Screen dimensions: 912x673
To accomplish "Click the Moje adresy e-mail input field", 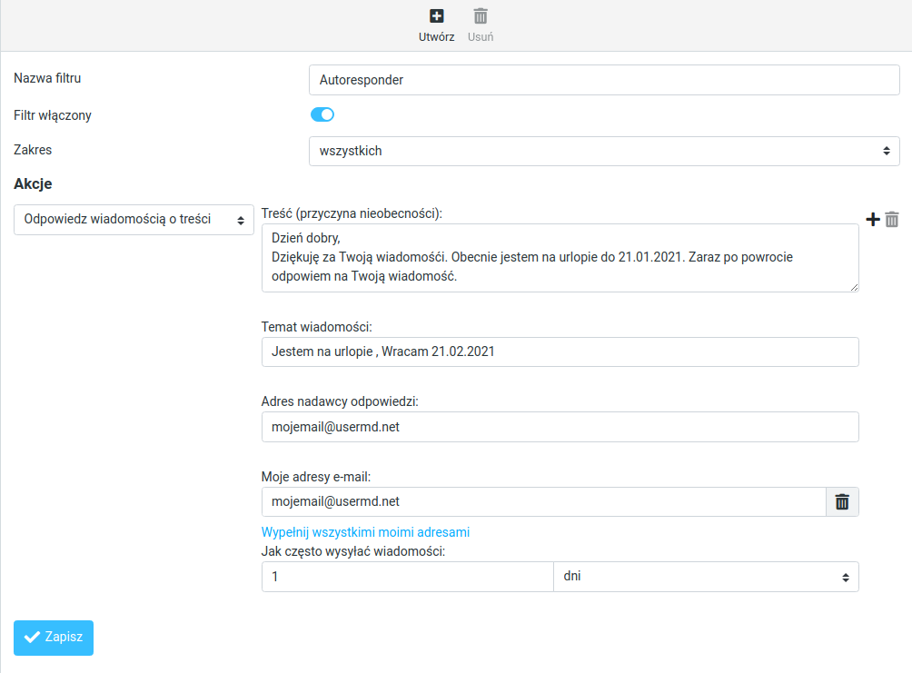I will 543,501.
